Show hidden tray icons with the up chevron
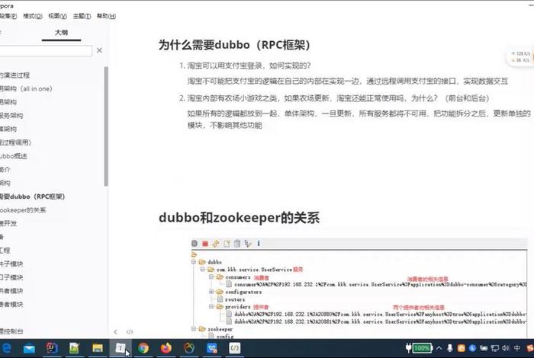 click(x=439, y=348)
